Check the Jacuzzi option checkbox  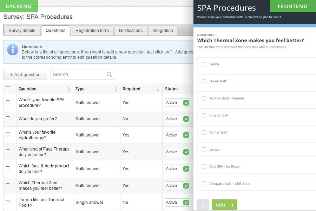click(204, 149)
